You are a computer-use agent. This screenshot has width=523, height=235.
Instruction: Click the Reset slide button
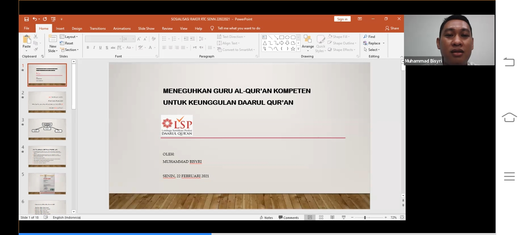[67, 43]
